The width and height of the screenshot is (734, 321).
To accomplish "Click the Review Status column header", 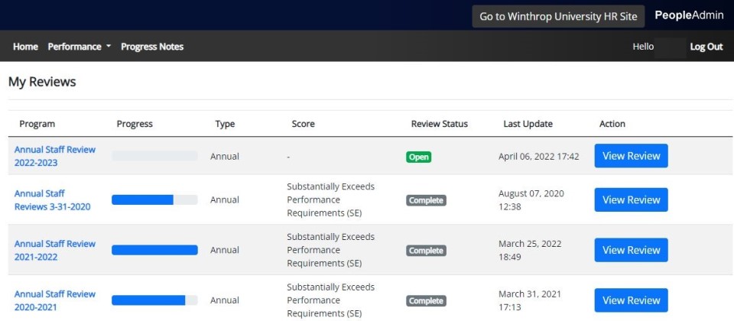I will (x=439, y=124).
